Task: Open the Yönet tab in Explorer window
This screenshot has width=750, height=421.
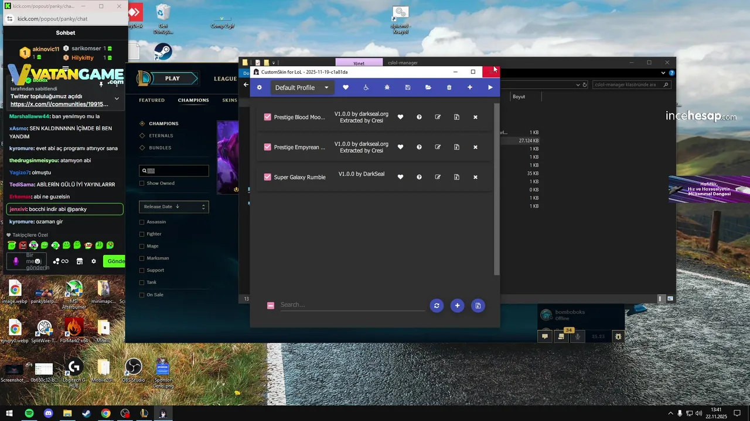Action: (x=359, y=63)
